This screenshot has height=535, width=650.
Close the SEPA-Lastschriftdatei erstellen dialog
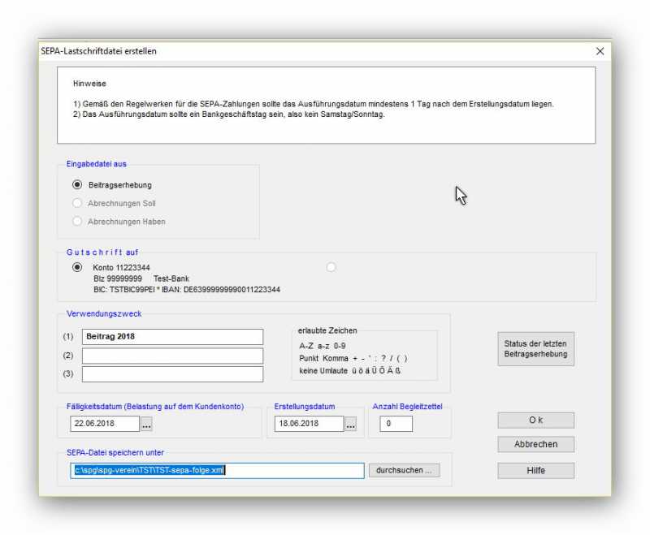600,51
